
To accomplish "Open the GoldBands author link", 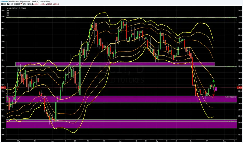I will pyautogui.click(x=5, y=2).
